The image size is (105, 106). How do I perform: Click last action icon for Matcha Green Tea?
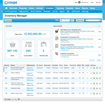[100, 93]
